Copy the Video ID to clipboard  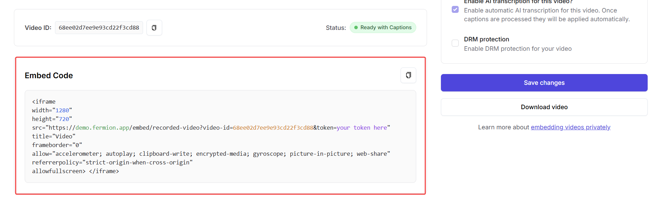154,28
